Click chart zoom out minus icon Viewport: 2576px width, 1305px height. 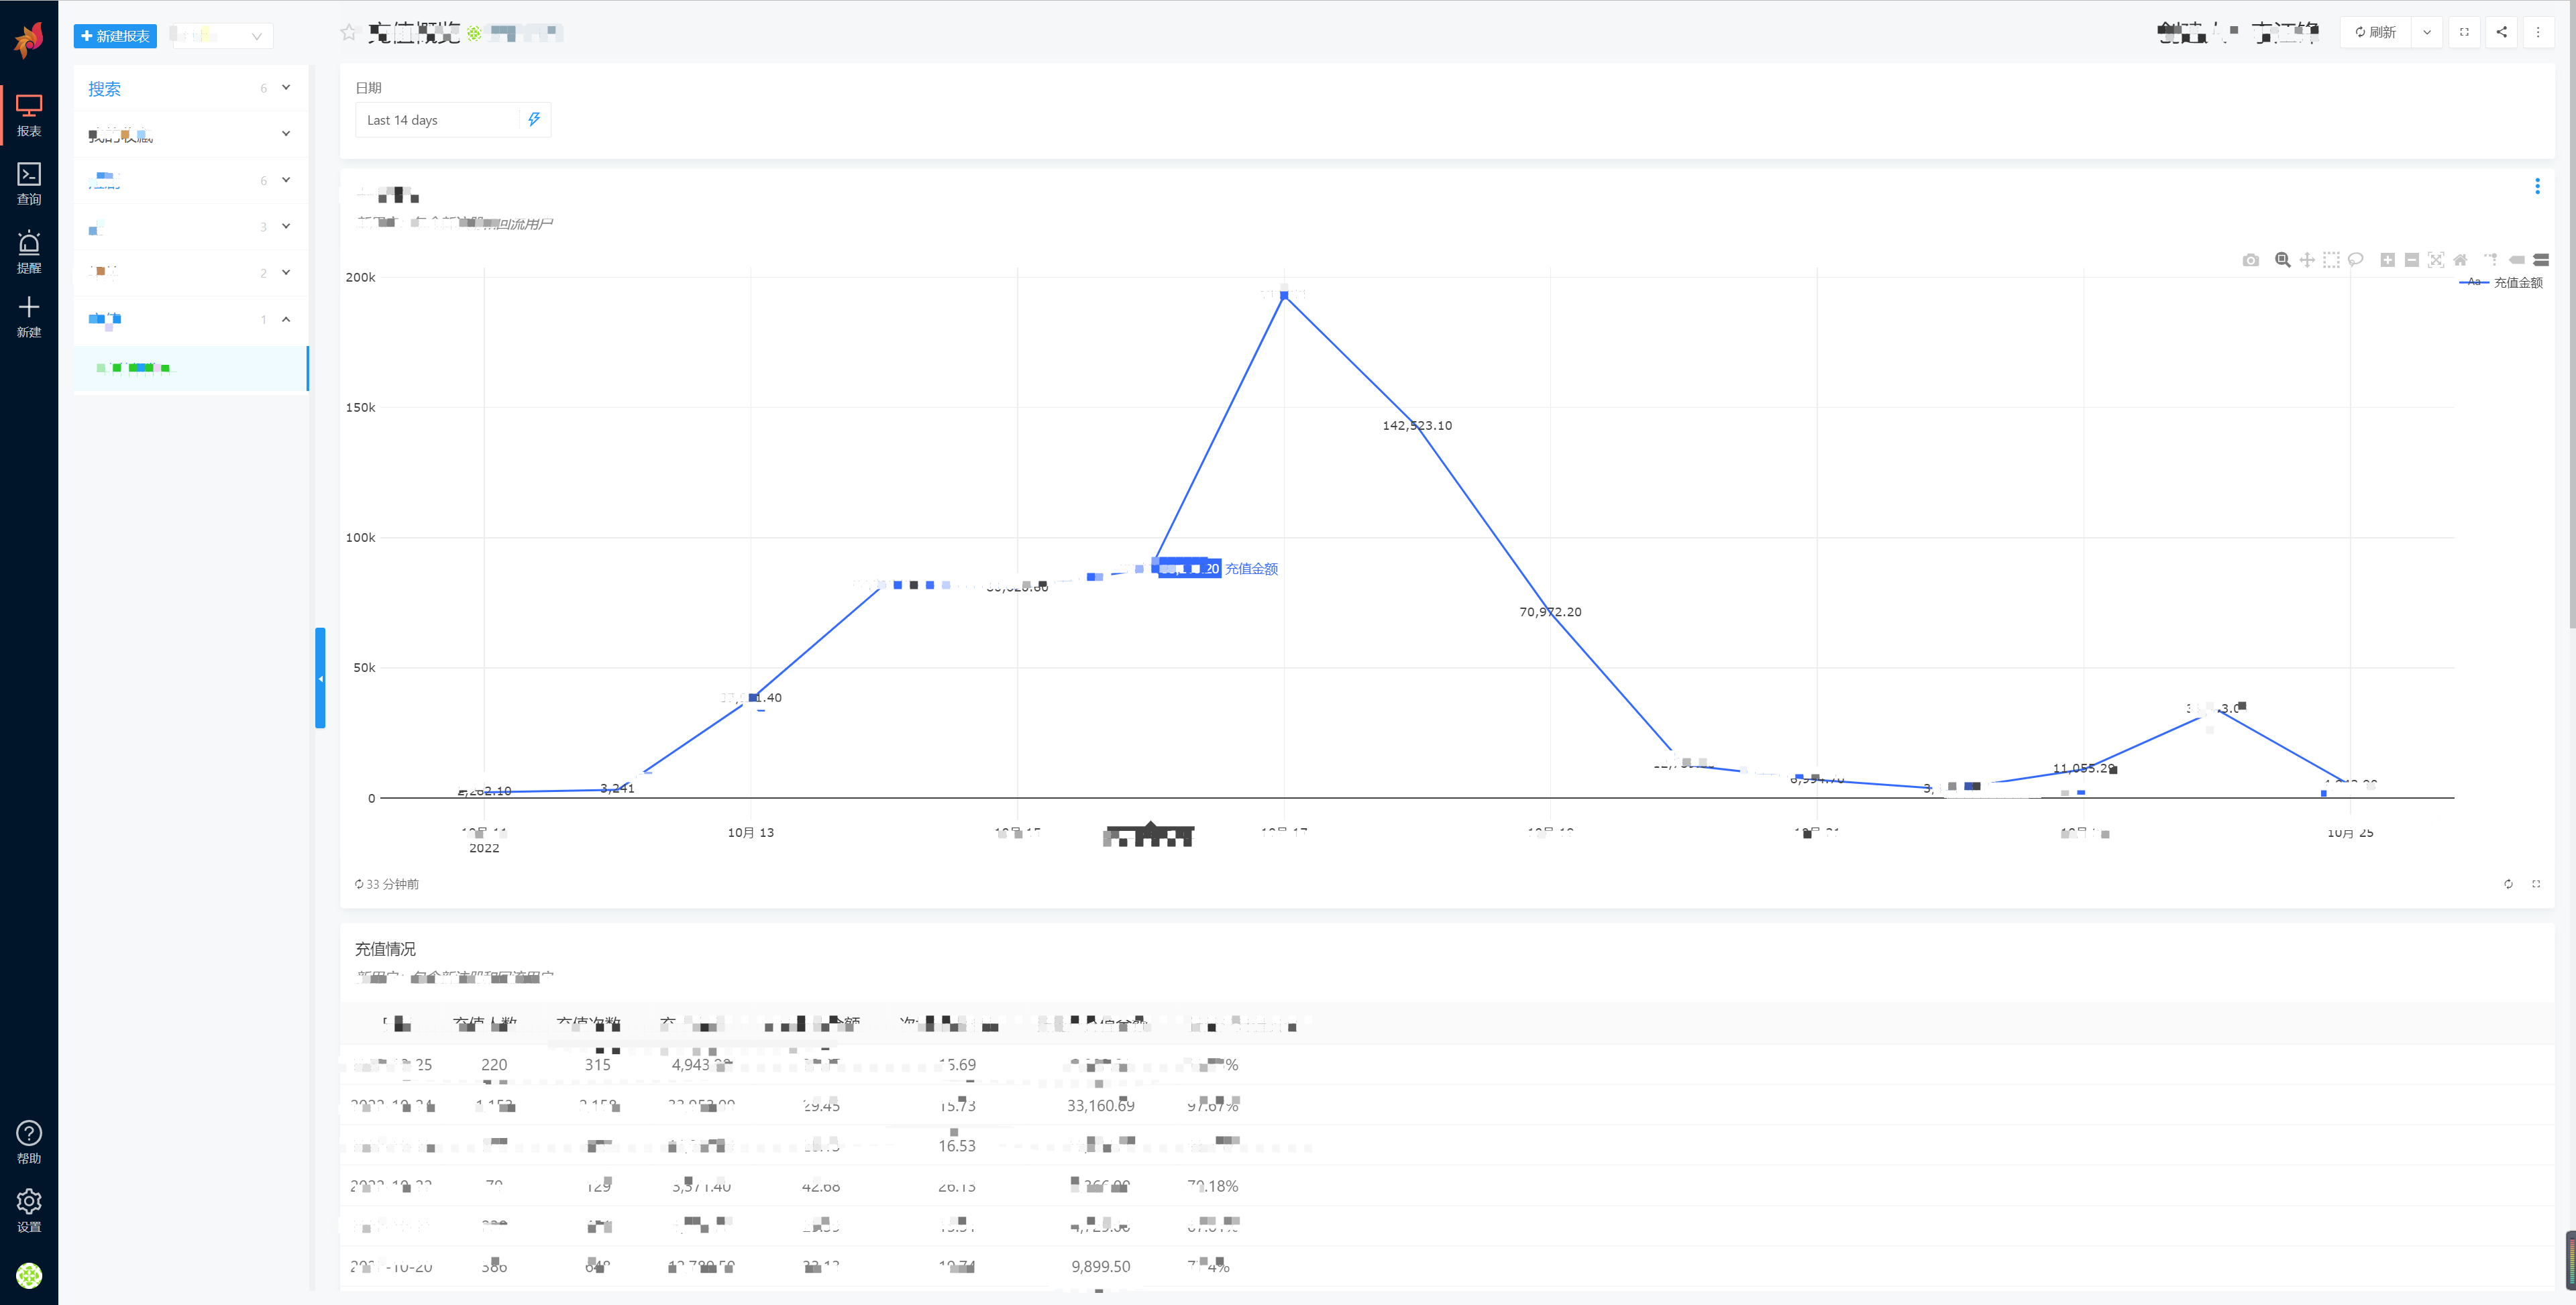(x=2412, y=260)
